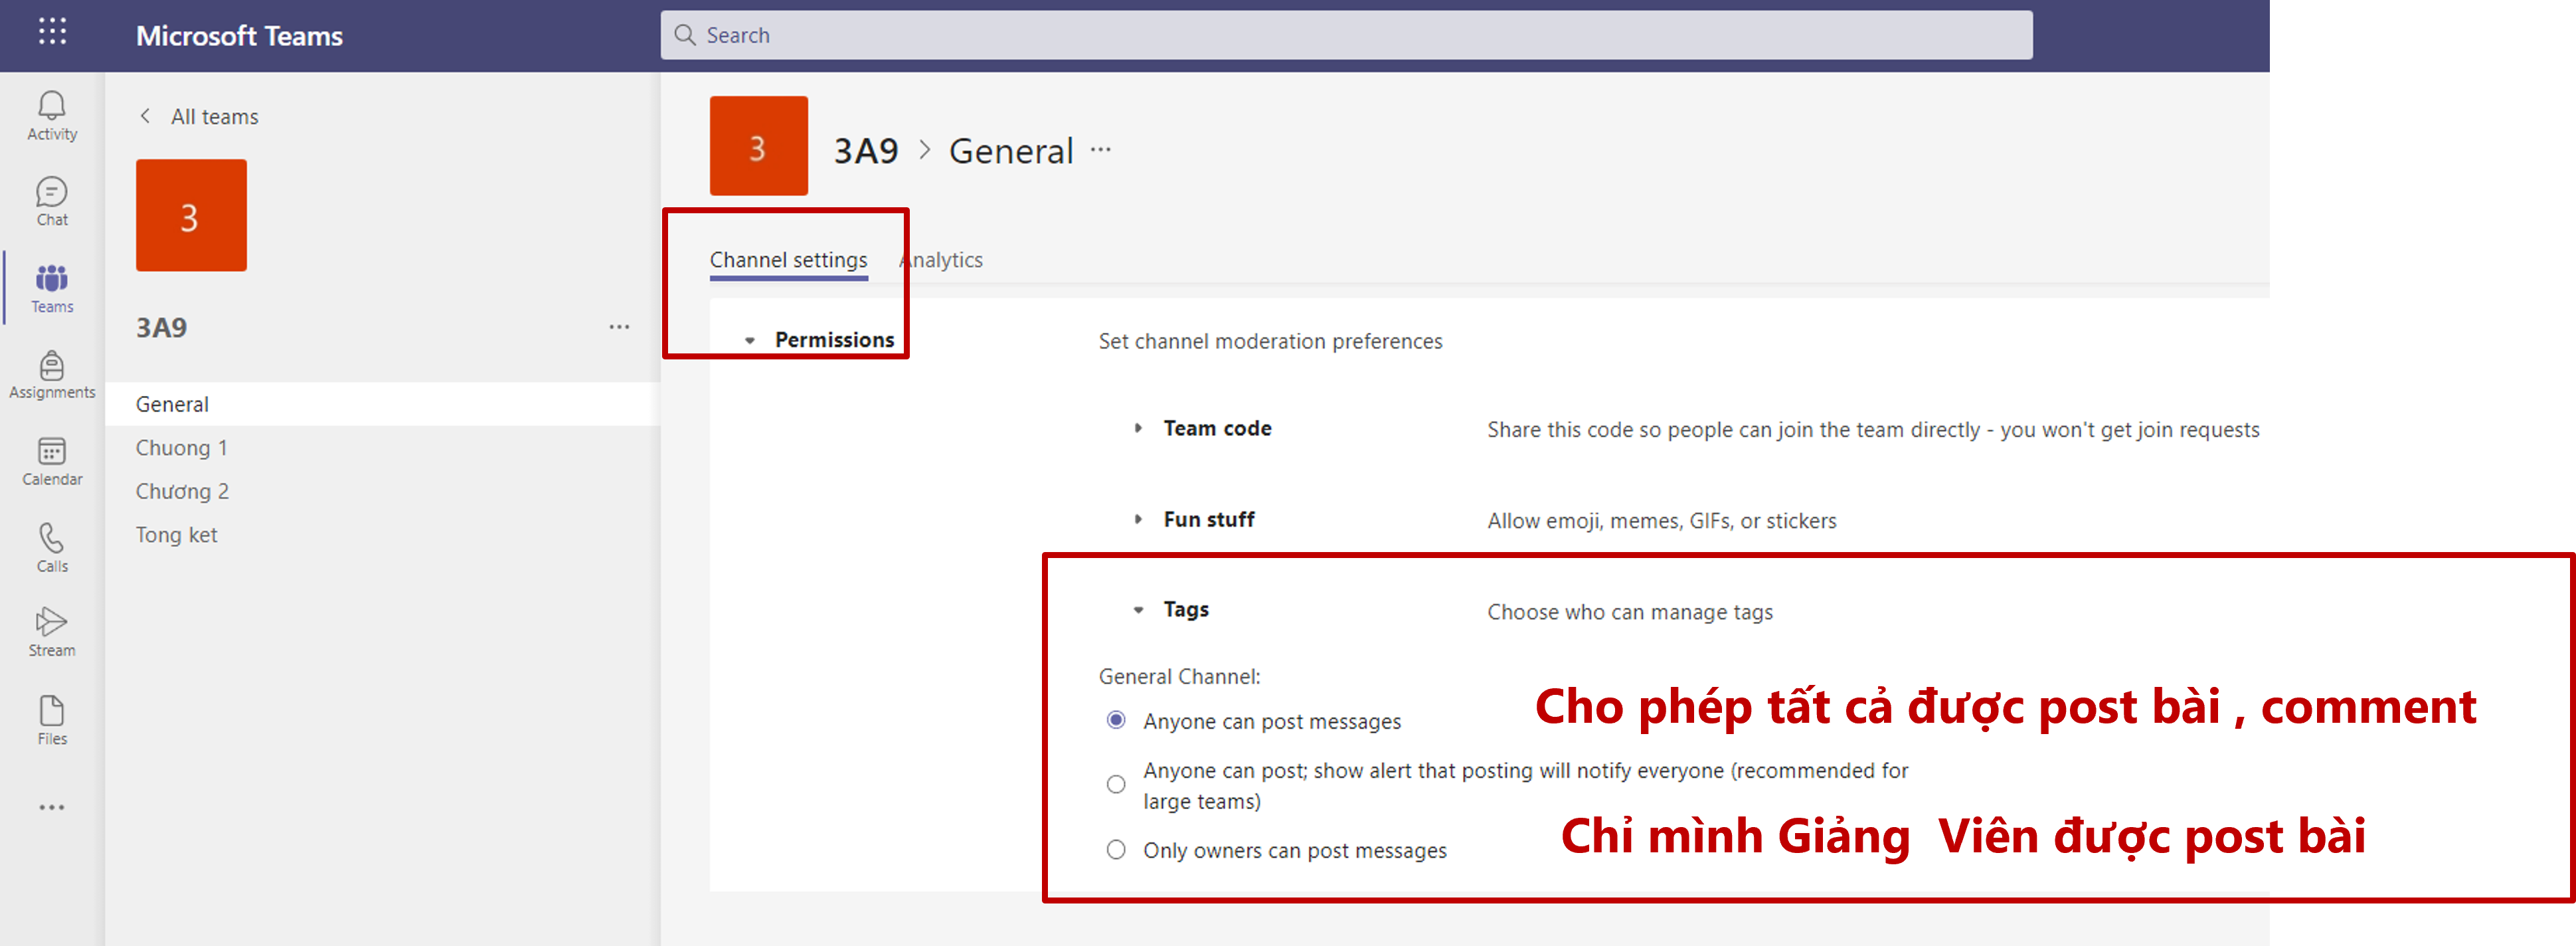The width and height of the screenshot is (2576, 946).
Task: Open more apps ellipsis in sidebar
Action: click(x=52, y=807)
